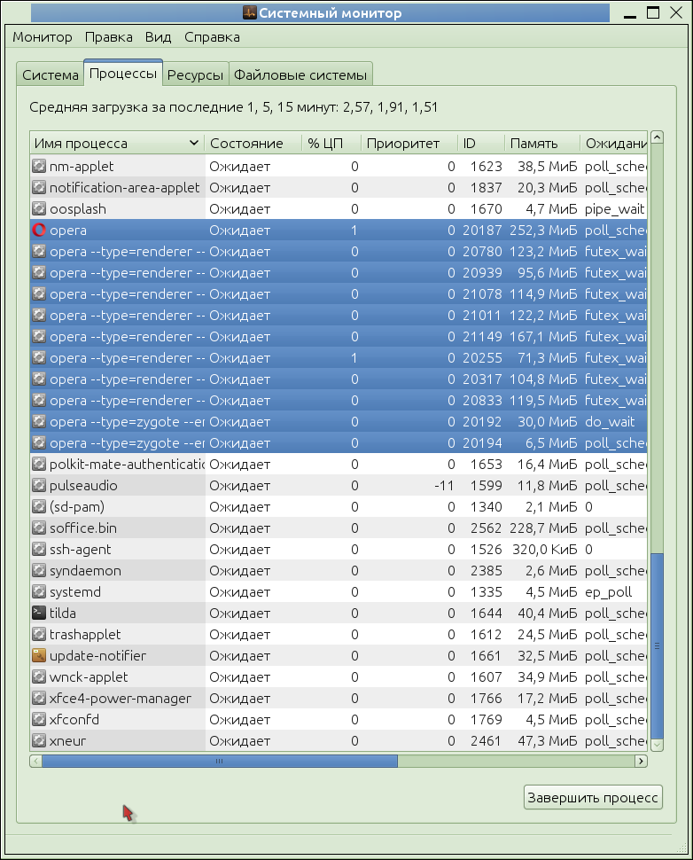Click the systemd process icon
Image resolution: width=693 pixels, height=860 pixels.
pos(39,591)
